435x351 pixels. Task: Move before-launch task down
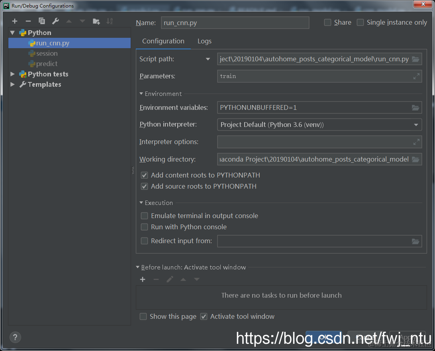[x=197, y=279]
